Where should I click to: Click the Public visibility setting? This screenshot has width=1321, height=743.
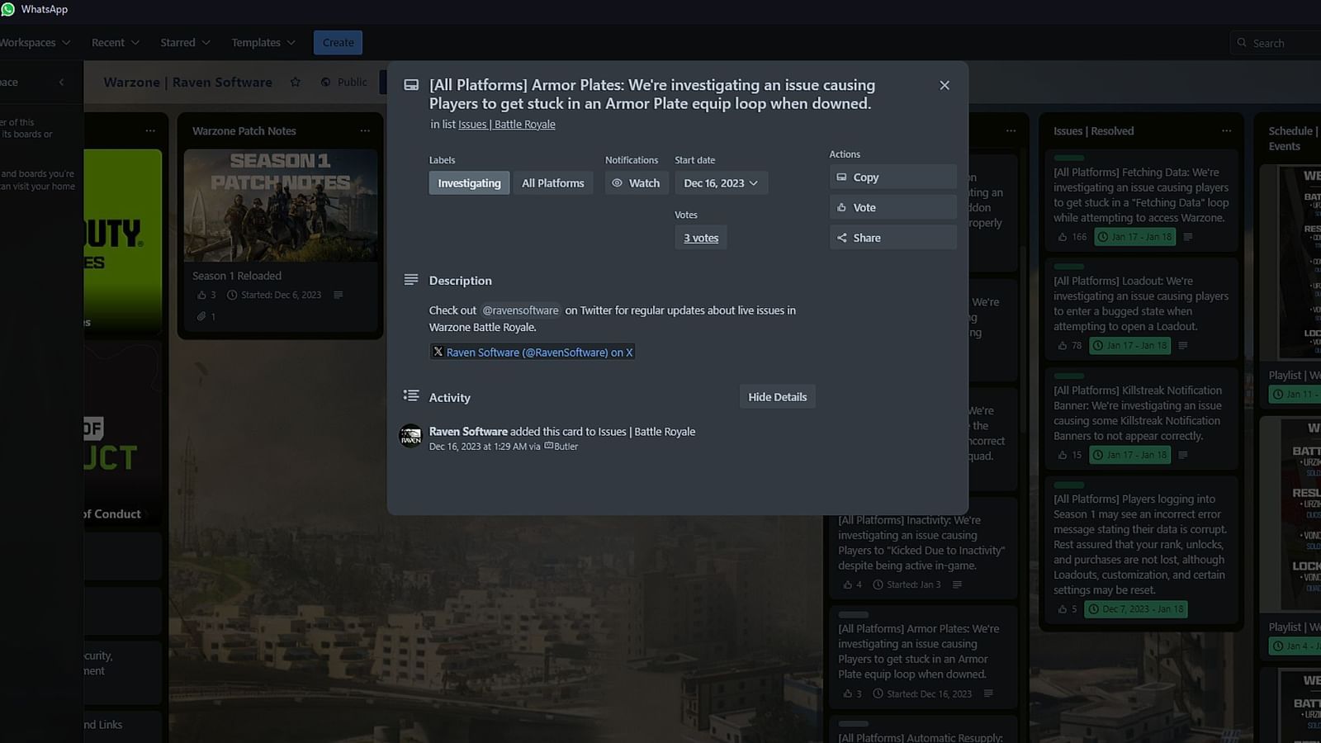[343, 82]
